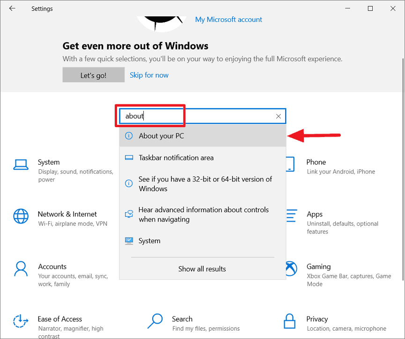Open the Accounts settings category
The height and width of the screenshot is (339, 405).
(x=61, y=275)
